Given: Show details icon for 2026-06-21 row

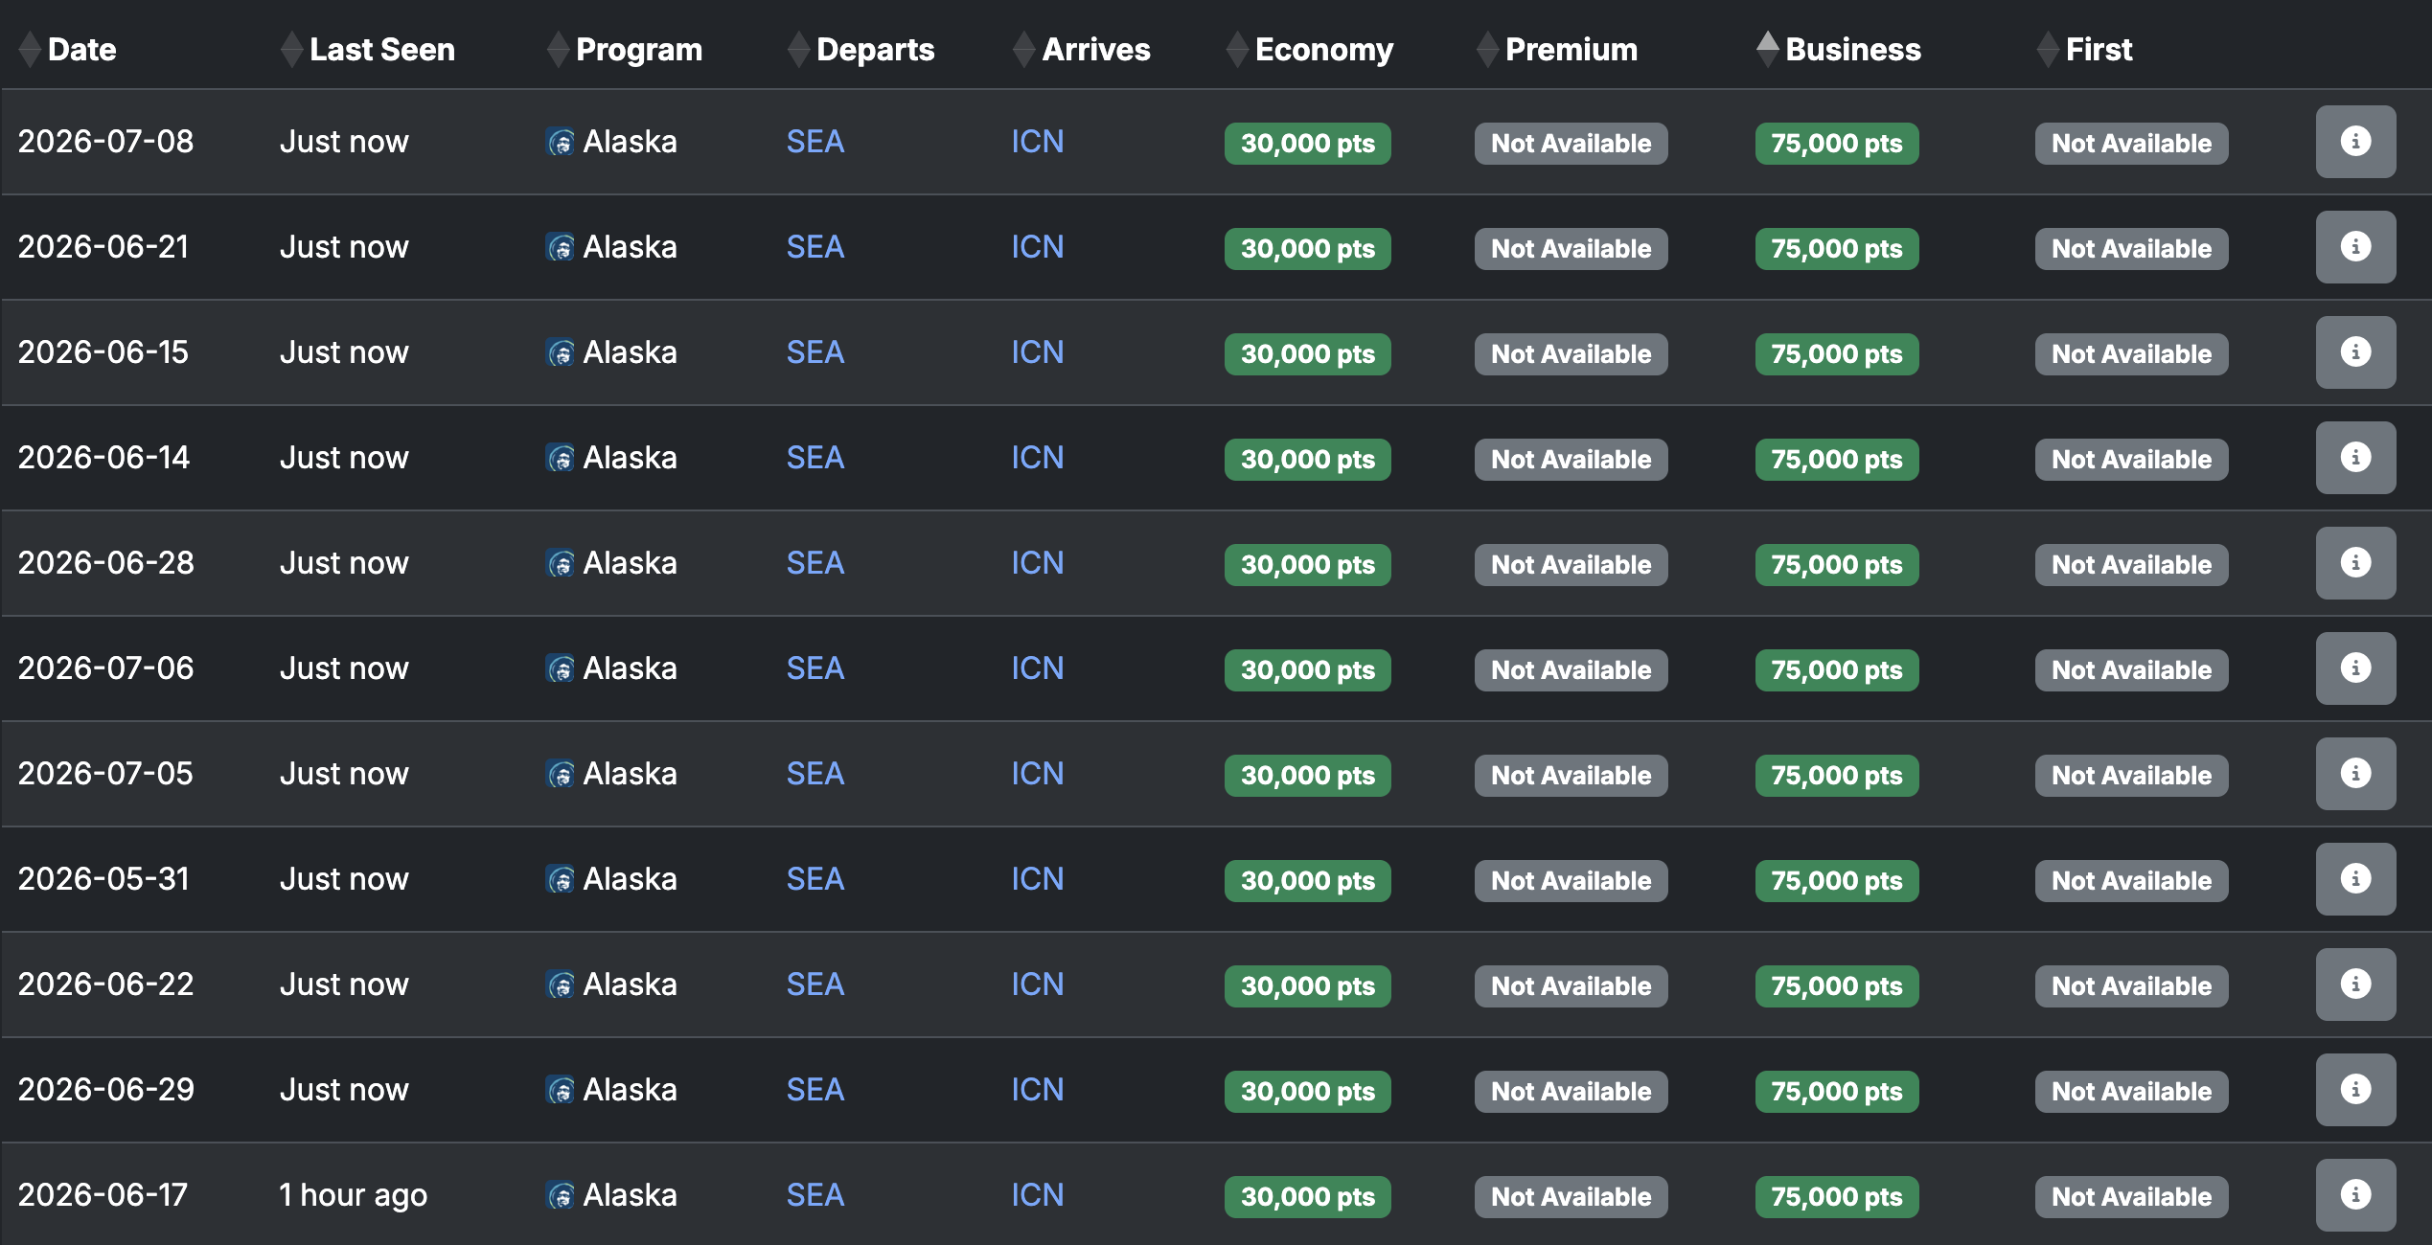Looking at the screenshot, I should click(x=2354, y=247).
